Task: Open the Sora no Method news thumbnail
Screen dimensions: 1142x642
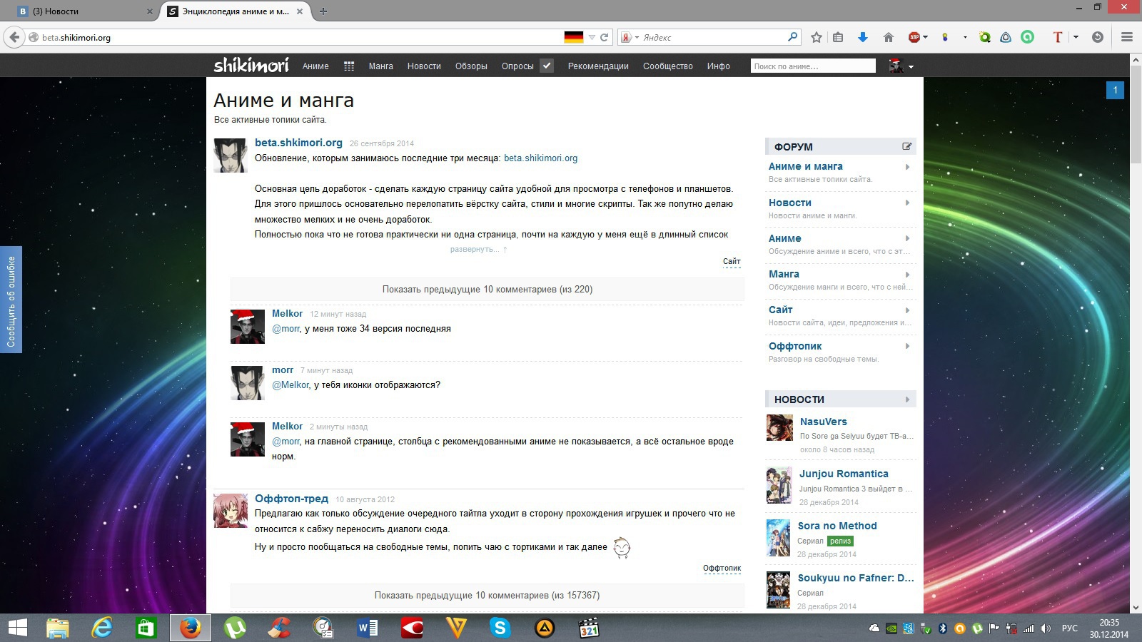Action: [779, 538]
